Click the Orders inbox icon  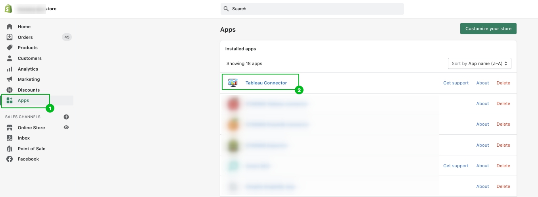pos(10,37)
